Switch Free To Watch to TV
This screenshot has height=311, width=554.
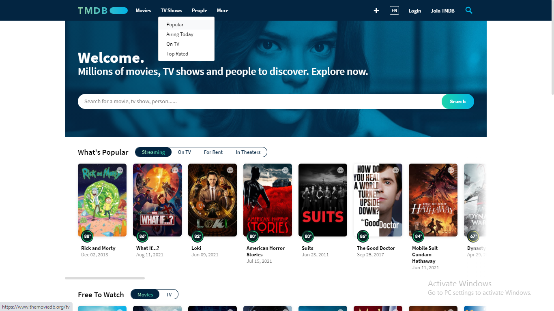coord(169,294)
